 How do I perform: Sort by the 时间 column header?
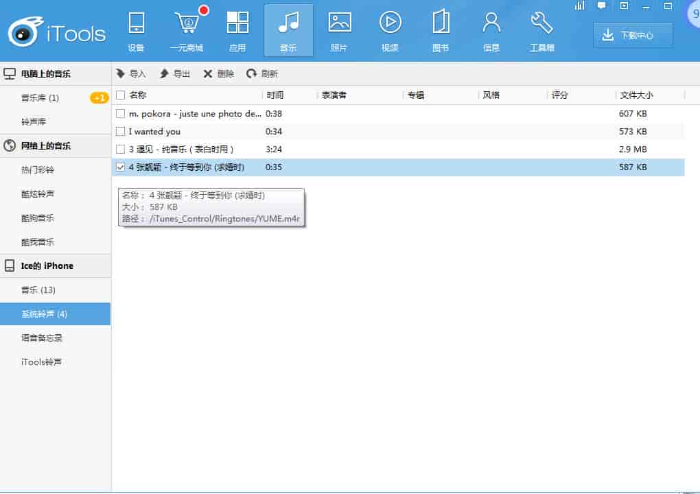click(x=275, y=95)
